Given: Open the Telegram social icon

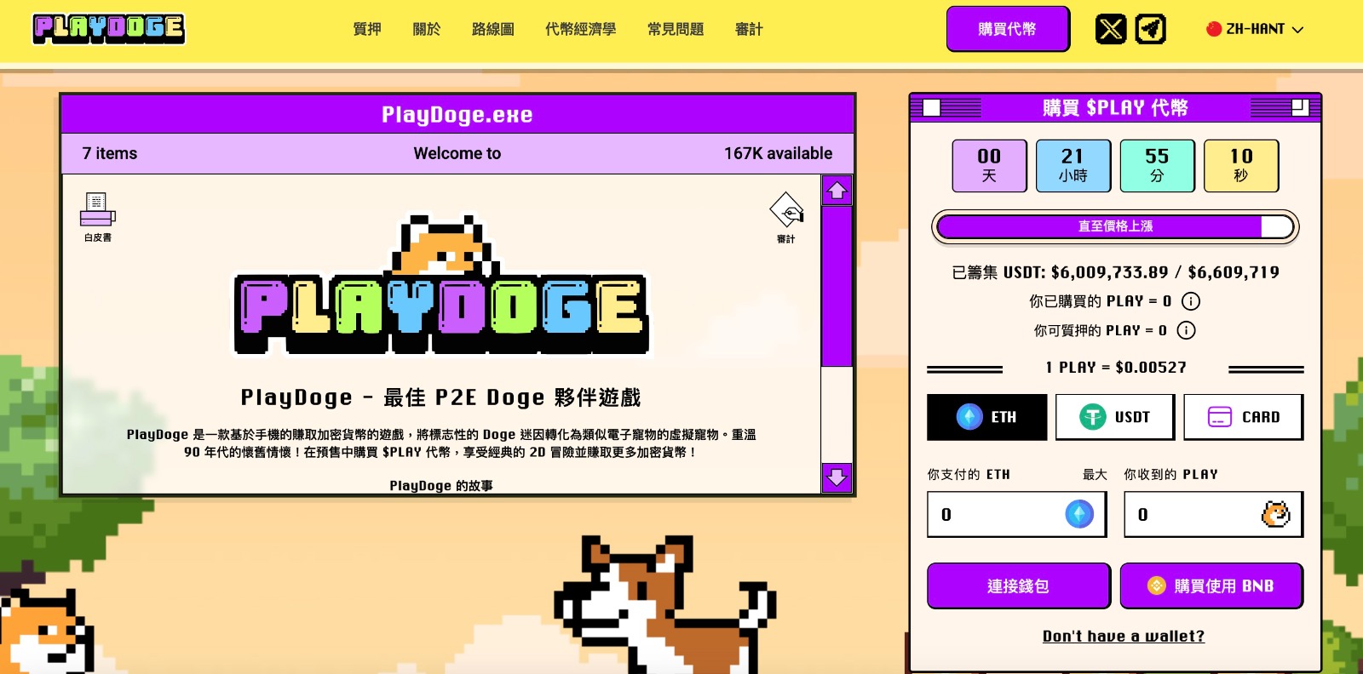Looking at the screenshot, I should tap(1150, 30).
